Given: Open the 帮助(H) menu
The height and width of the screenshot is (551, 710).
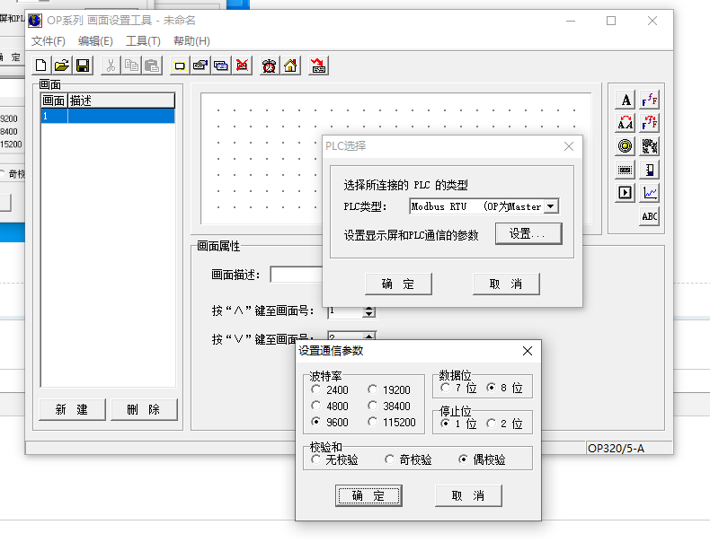Looking at the screenshot, I should coord(191,41).
